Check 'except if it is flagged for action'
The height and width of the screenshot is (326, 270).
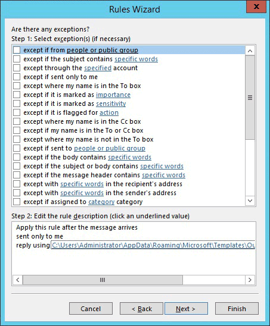[17, 112]
